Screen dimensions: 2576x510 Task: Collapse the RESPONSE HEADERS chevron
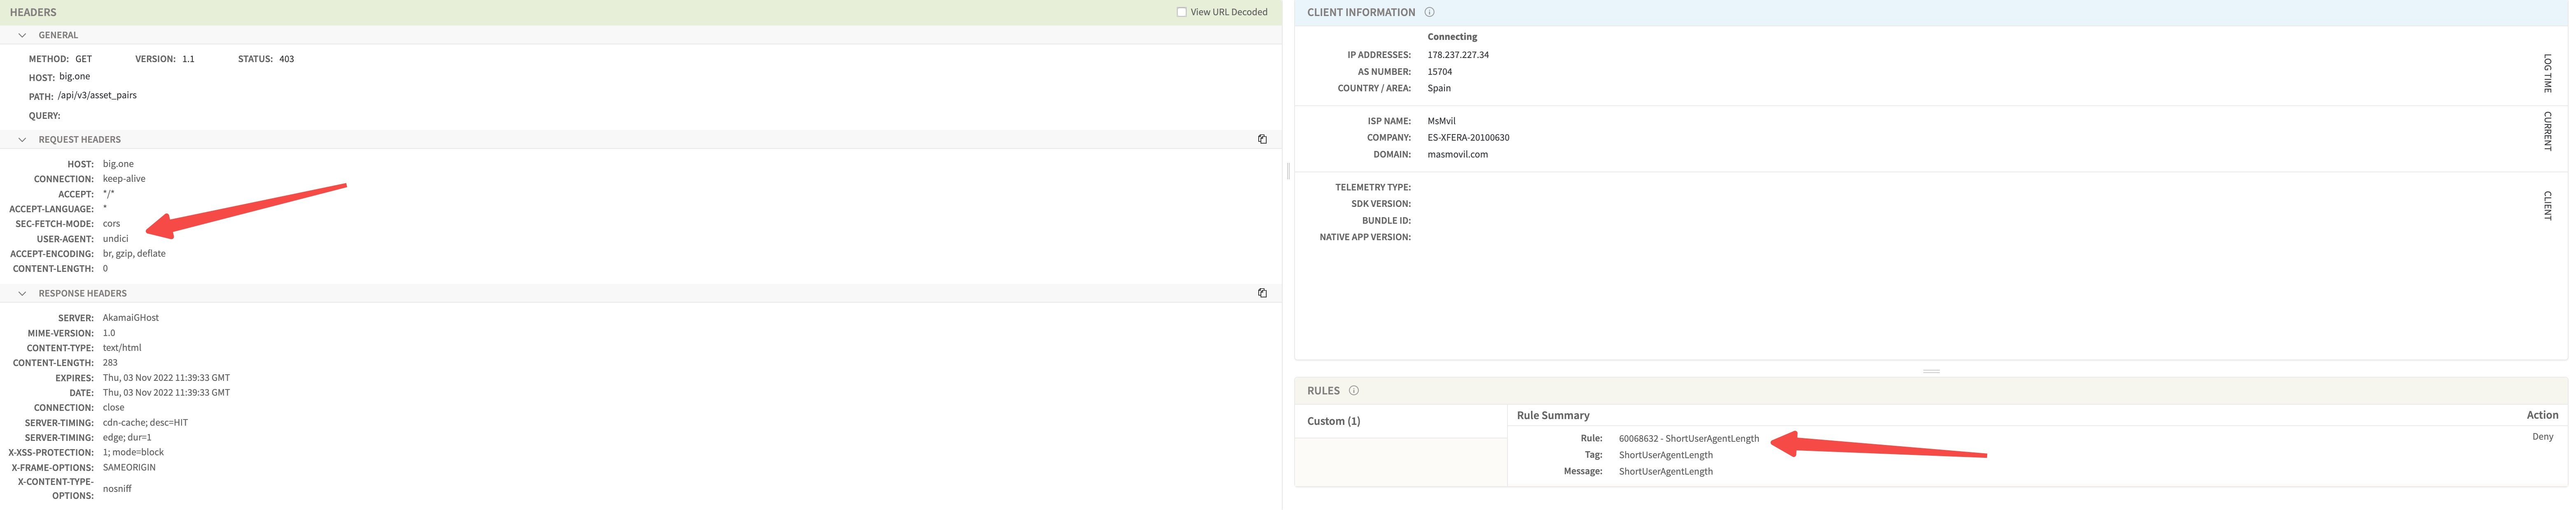22,292
